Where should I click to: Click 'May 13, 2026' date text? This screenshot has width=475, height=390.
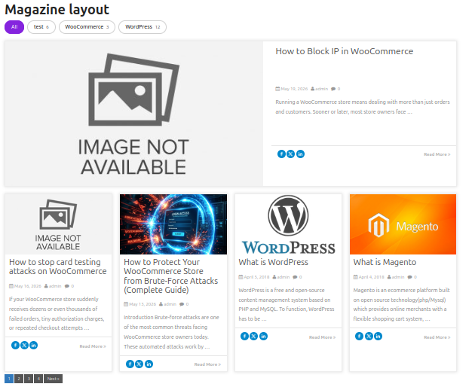coord(142,304)
